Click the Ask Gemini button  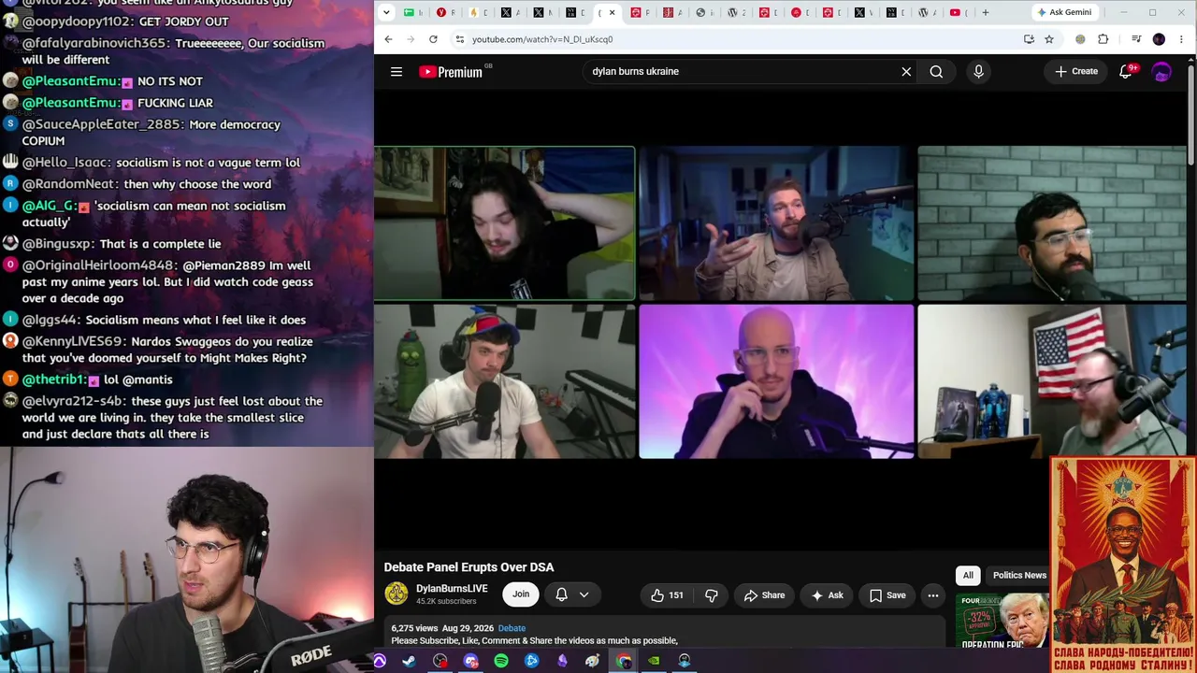[x=1063, y=12]
